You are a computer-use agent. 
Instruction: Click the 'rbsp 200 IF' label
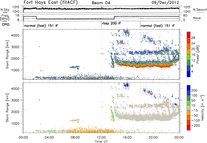coord(112,23)
